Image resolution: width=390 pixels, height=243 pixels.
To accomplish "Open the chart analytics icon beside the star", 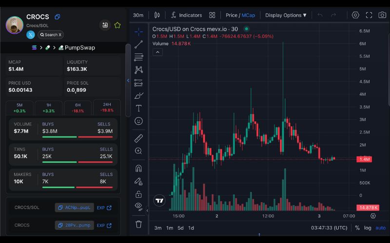I will 105,25.
